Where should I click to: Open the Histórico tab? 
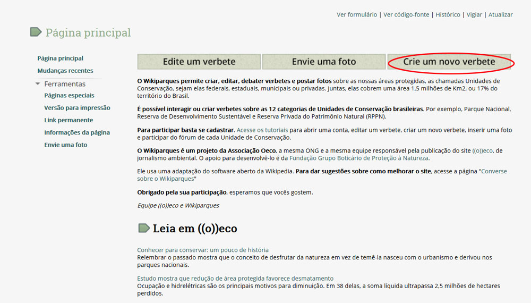click(x=448, y=14)
